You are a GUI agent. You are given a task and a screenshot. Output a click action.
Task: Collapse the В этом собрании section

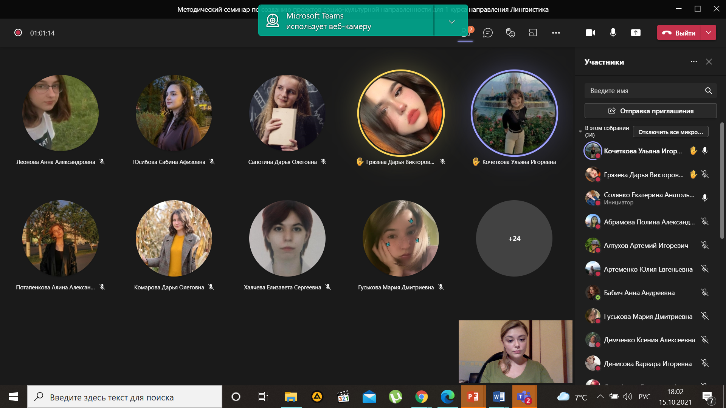point(580,131)
